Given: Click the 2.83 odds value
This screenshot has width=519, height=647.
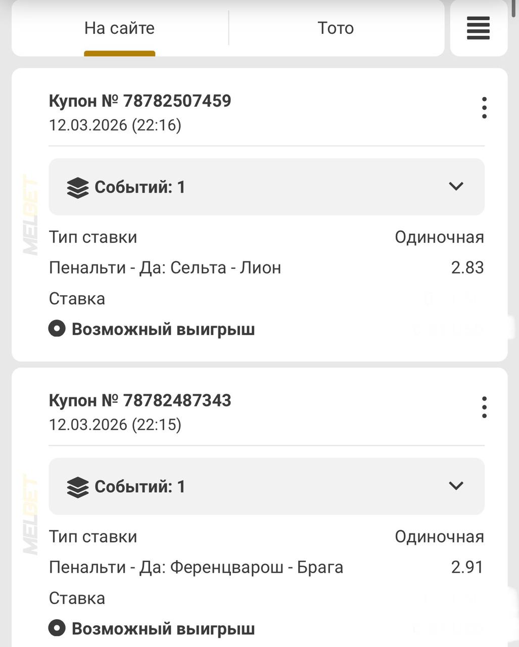Looking at the screenshot, I should [467, 268].
